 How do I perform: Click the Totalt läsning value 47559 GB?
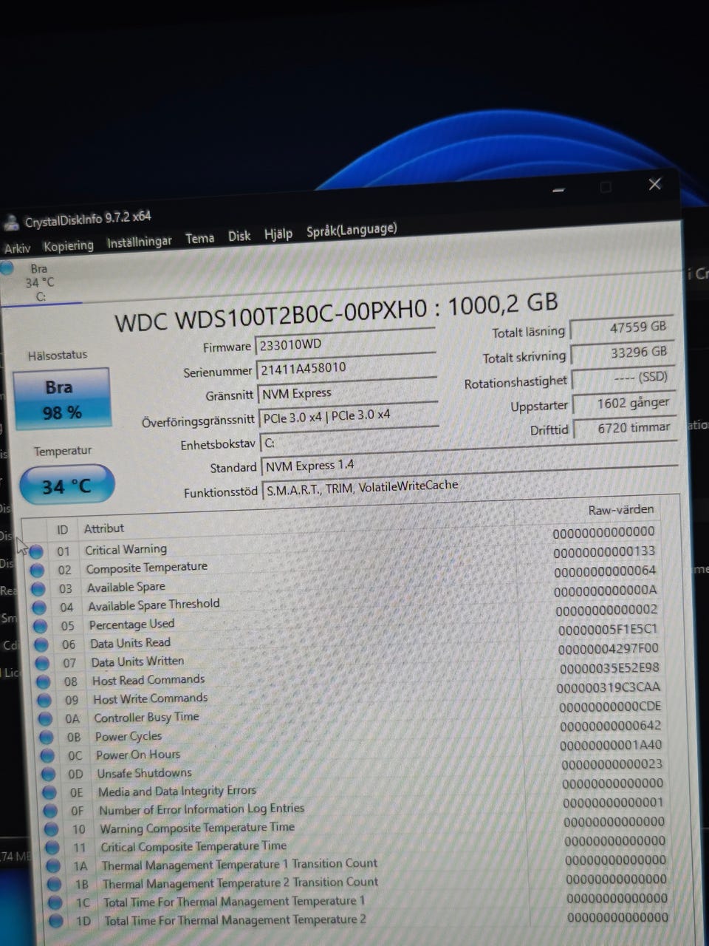(x=622, y=327)
